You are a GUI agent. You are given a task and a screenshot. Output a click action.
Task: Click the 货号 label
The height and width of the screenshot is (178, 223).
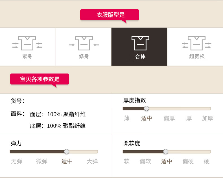pyautogui.click(x=18, y=101)
